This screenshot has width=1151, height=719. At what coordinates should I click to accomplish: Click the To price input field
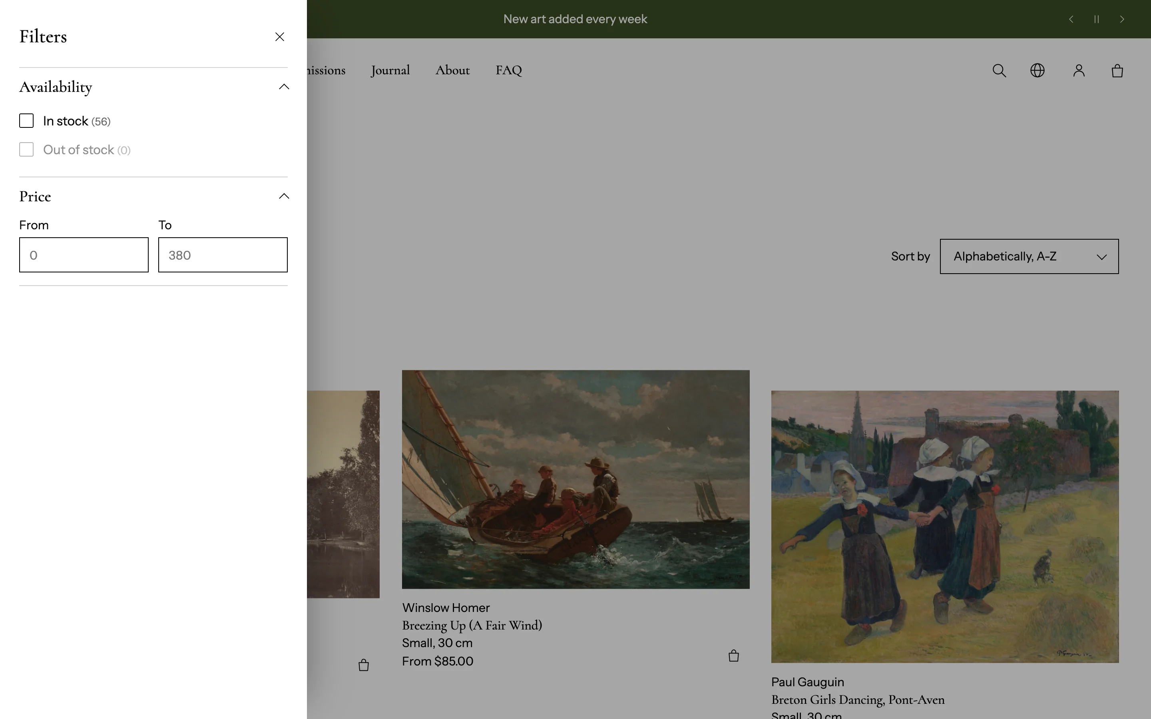(223, 255)
